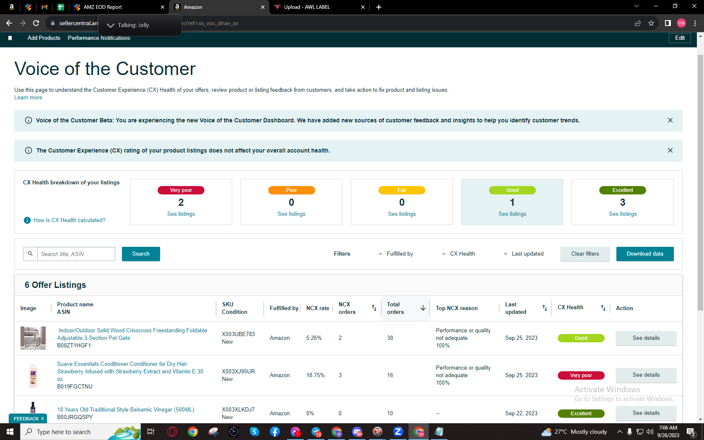Open Task View on the taskbar
This screenshot has width=704, height=440.
(x=151, y=432)
